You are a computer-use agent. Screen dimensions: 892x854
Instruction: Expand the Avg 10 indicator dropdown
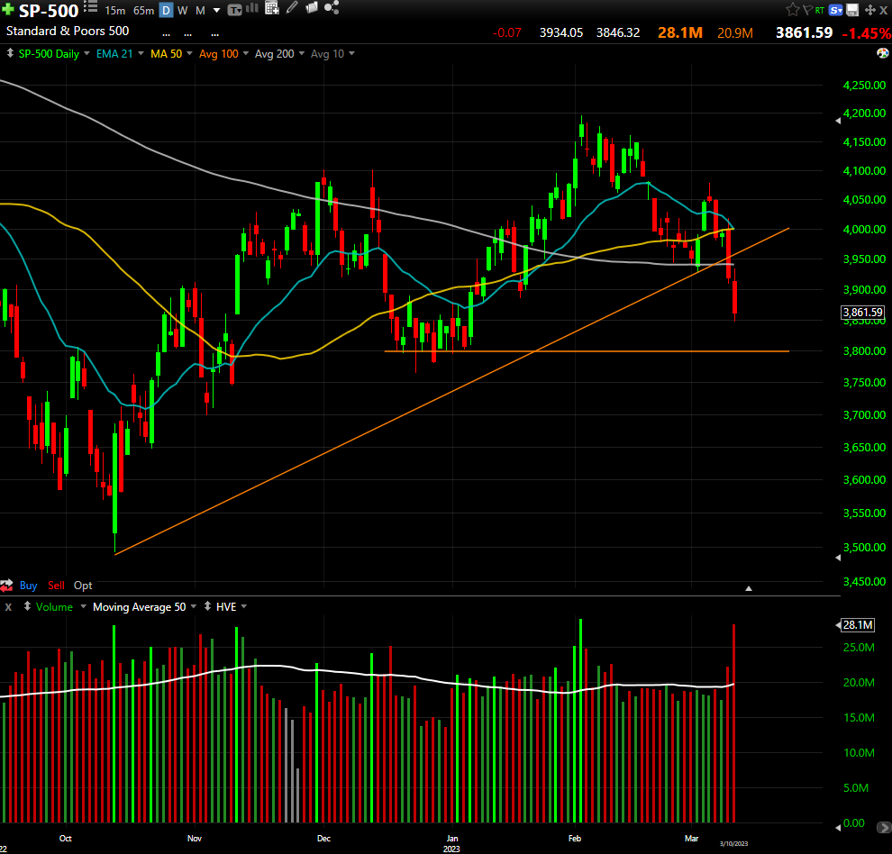pyautogui.click(x=351, y=53)
